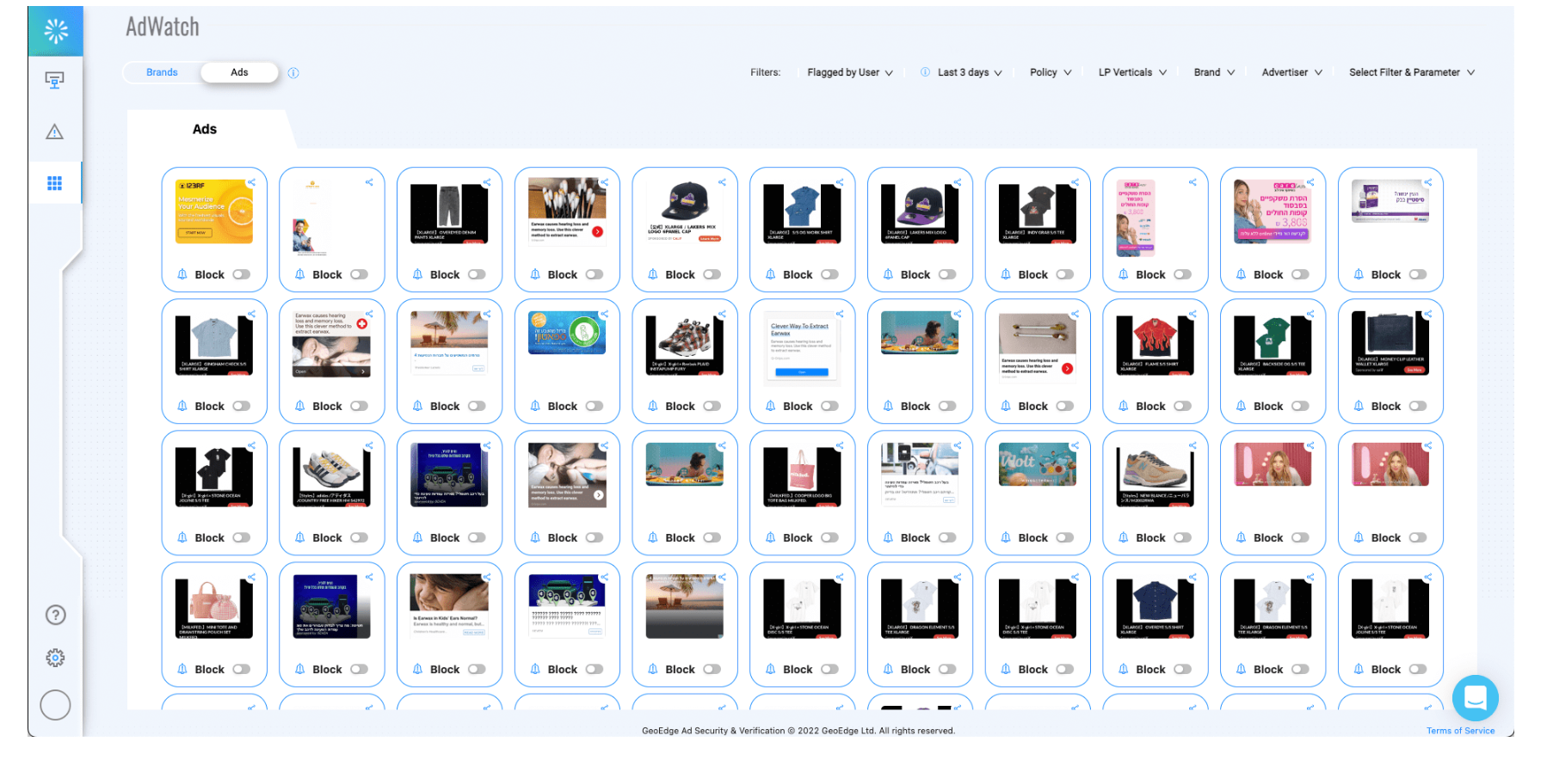This screenshot has height=760, width=1547.
Task: Open the help question mark icon
Action: (55, 615)
